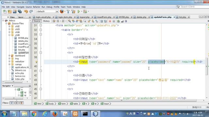Viewport: 209px width, 117px height.
Task: Switch to the MYDB.php tab
Action: click(124, 17)
